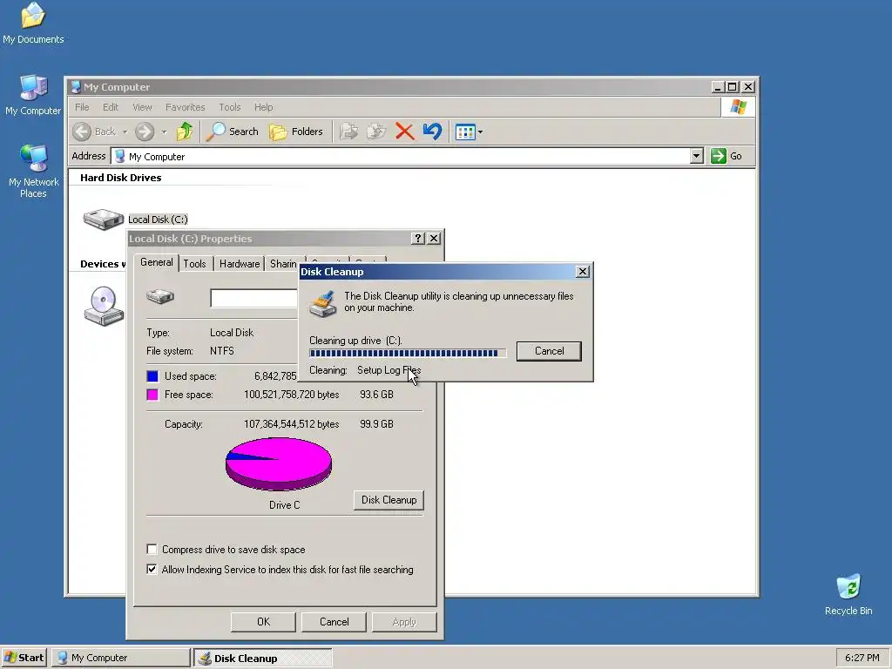
Task: Switch to the General tab
Action: click(x=157, y=262)
